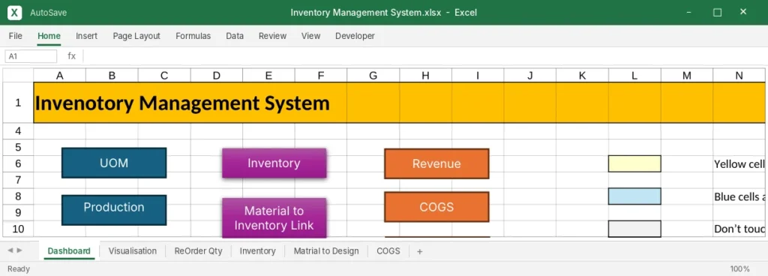Click the Invenotory Management System title cell
Screen dimensions: 768x276
182,103
